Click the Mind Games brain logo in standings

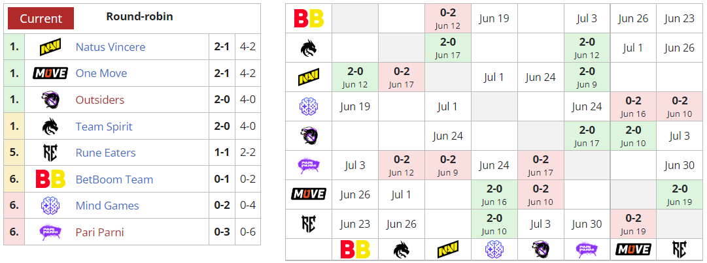[x=50, y=206]
